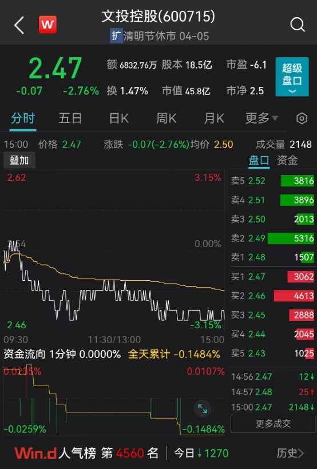The width and height of the screenshot is (317, 469).
Task: Tap 人气榜 第4560名 ranking text
Action: pyautogui.click(x=108, y=454)
